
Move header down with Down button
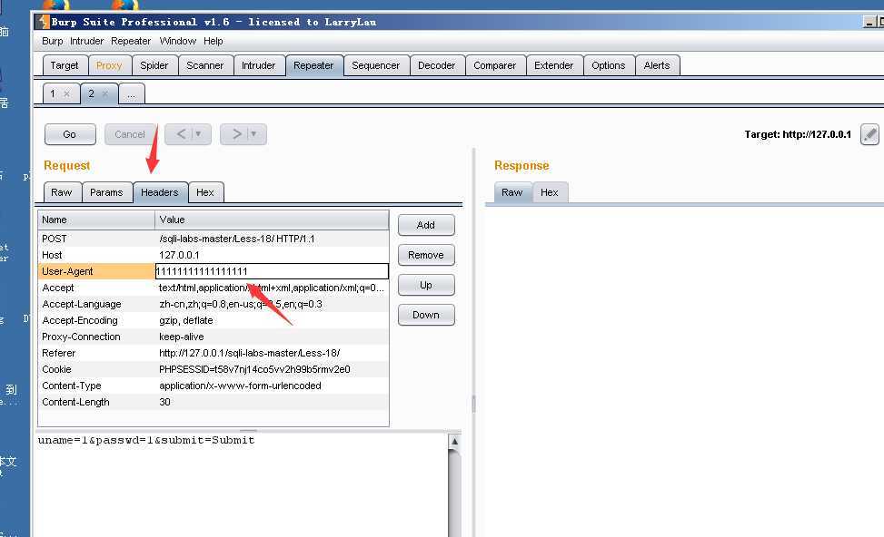[x=426, y=315]
